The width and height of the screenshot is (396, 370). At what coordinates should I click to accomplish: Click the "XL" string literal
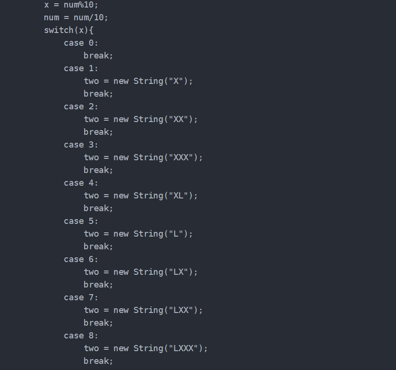(178, 196)
